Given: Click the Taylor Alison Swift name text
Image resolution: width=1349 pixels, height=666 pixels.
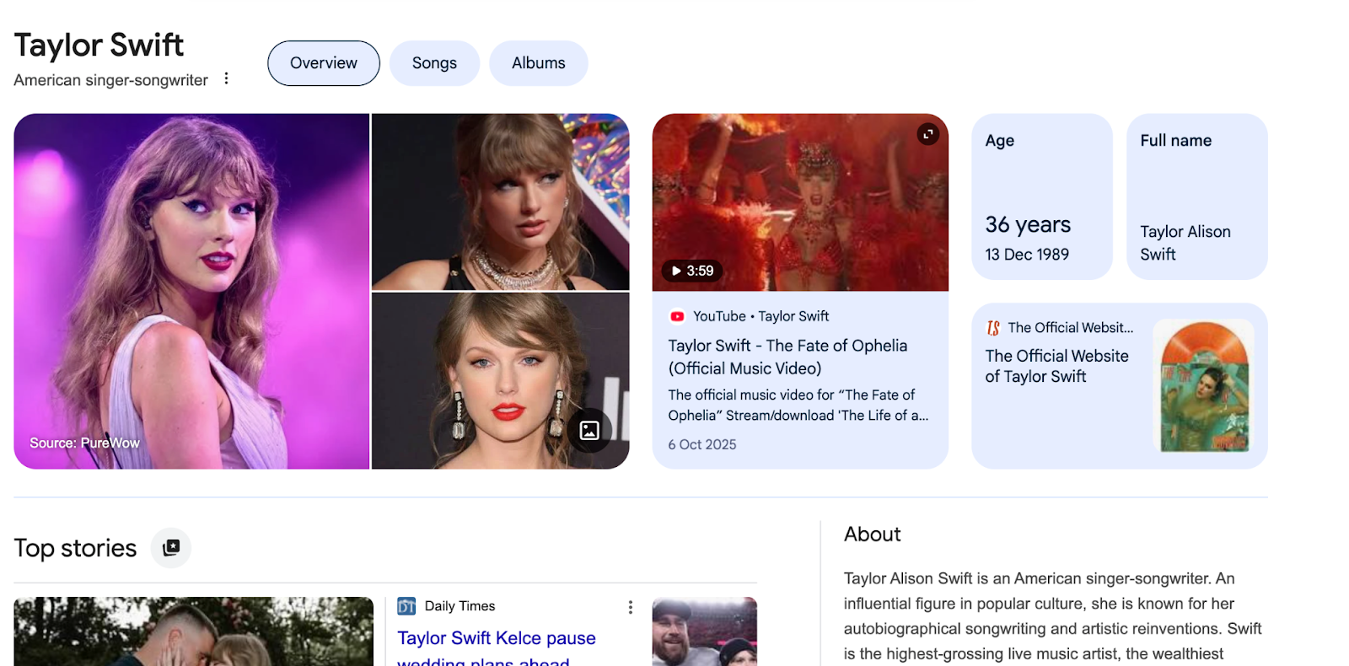Looking at the screenshot, I should (x=1185, y=243).
